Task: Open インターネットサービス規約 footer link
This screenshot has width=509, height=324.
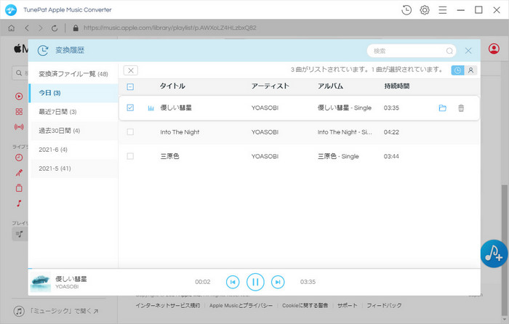Action: click(x=167, y=306)
